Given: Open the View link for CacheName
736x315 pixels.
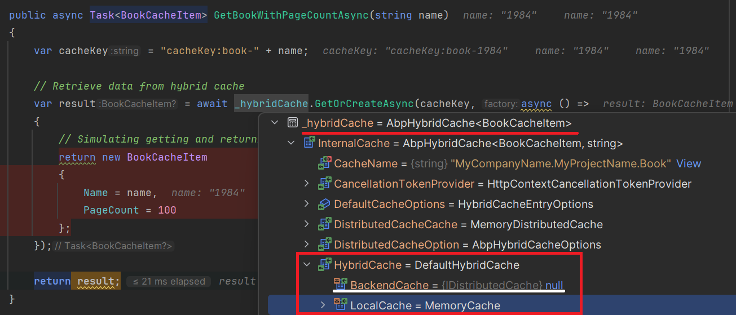Looking at the screenshot, I should pyautogui.click(x=689, y=163).
